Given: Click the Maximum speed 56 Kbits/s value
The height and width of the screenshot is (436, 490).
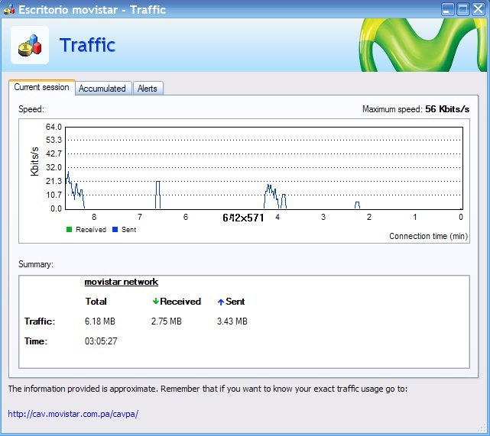Looking at the screenshot, I should [447, 109].
